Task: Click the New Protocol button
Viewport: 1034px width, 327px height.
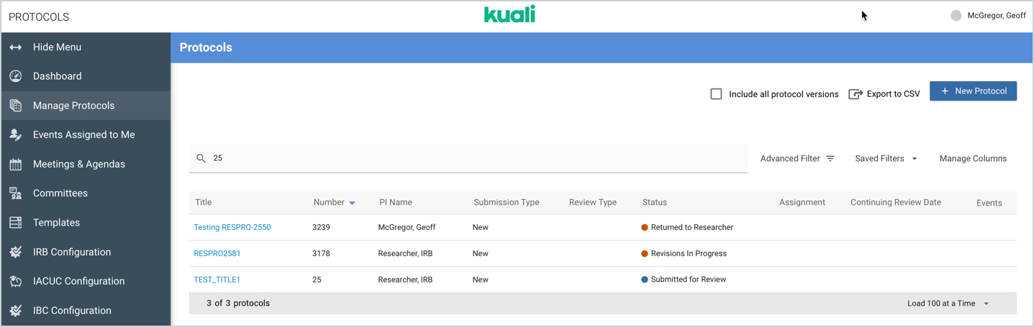Action: point(973,91)
